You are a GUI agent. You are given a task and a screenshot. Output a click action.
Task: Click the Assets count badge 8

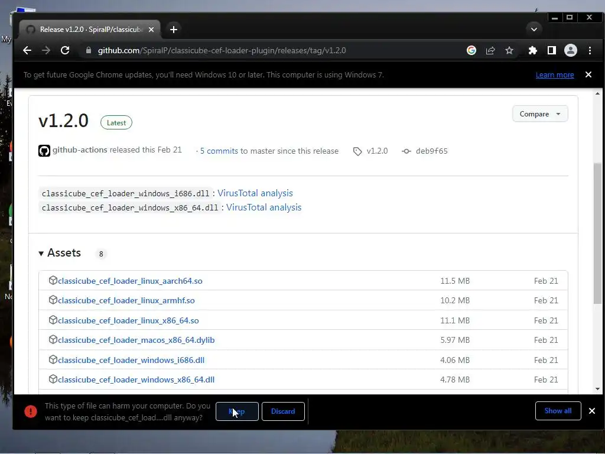101,254
